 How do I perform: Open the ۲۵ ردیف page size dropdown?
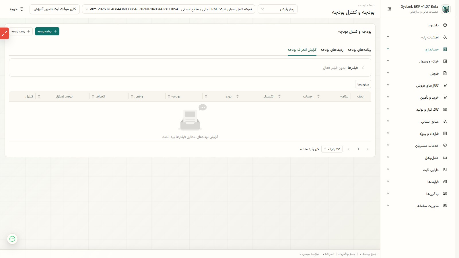[x=332, y=149]
